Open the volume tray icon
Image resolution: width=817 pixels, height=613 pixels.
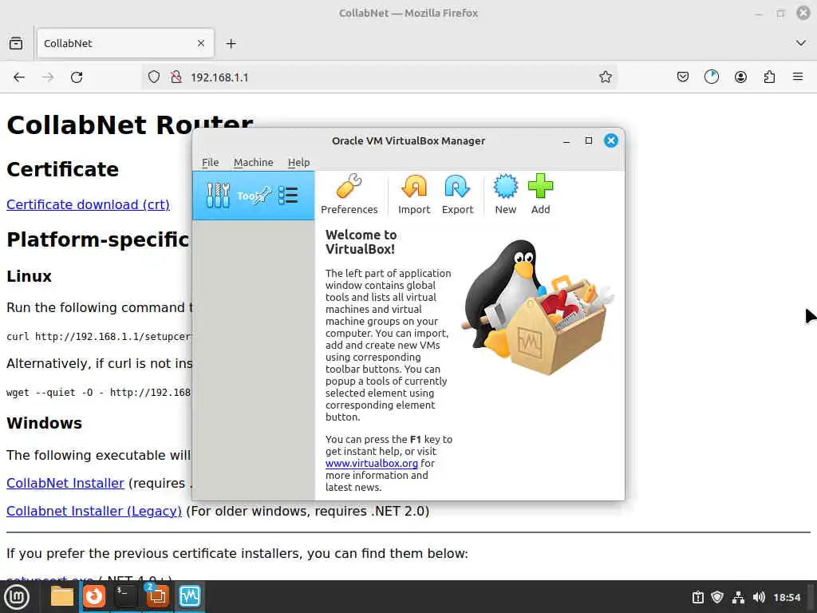coord(759,597)
